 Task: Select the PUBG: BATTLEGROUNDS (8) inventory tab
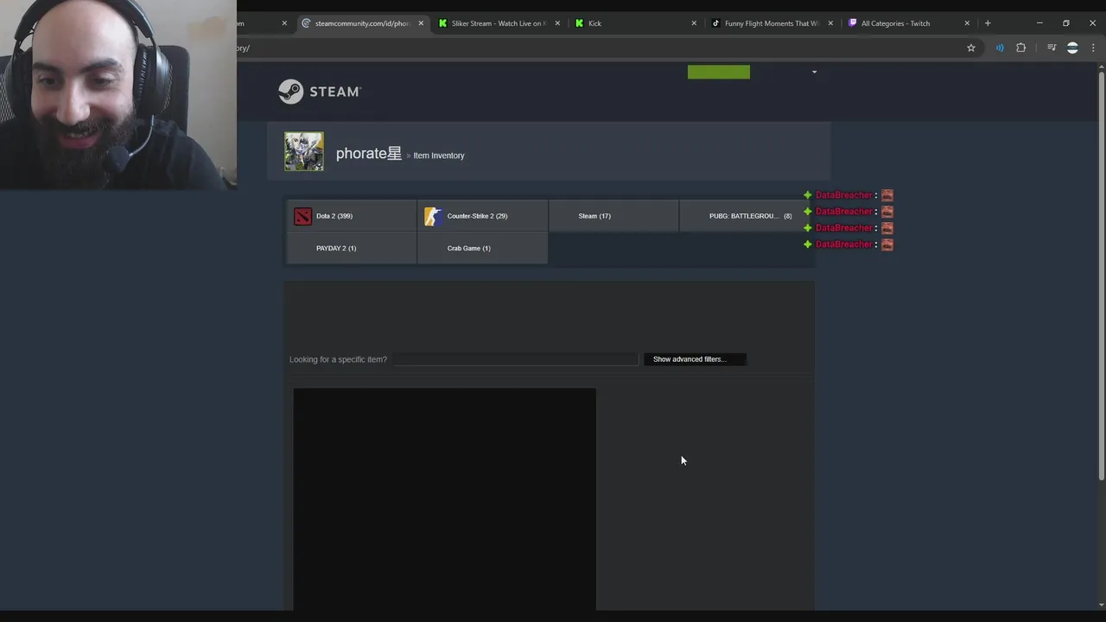click(x=745, y=216)
